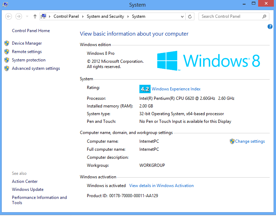The width and height of the screenshot is (276, 216).
Task: Open View details in Windows Activation
Action: pos(161,186)
